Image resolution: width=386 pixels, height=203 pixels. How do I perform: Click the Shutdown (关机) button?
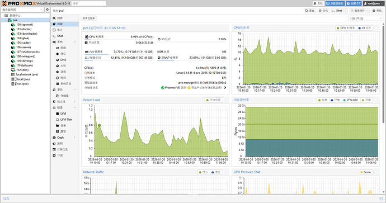pos(323,11)
